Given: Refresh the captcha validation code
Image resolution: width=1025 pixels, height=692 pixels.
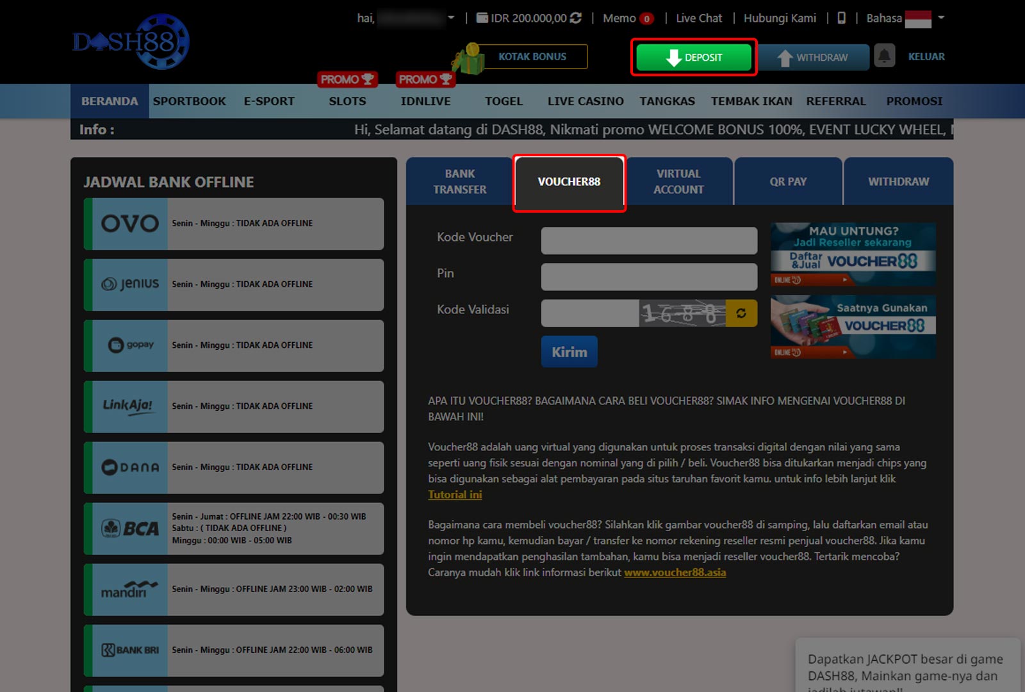Looking at the screenshot, I should click(741, 313).
